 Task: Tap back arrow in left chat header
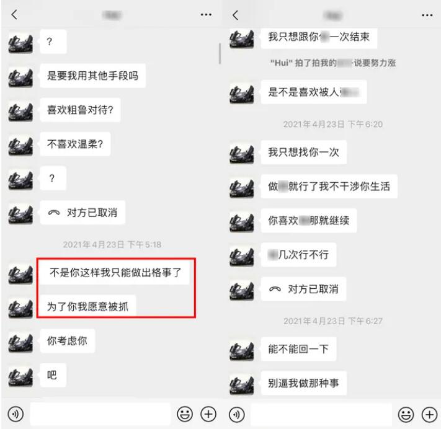tap(14, 15)
